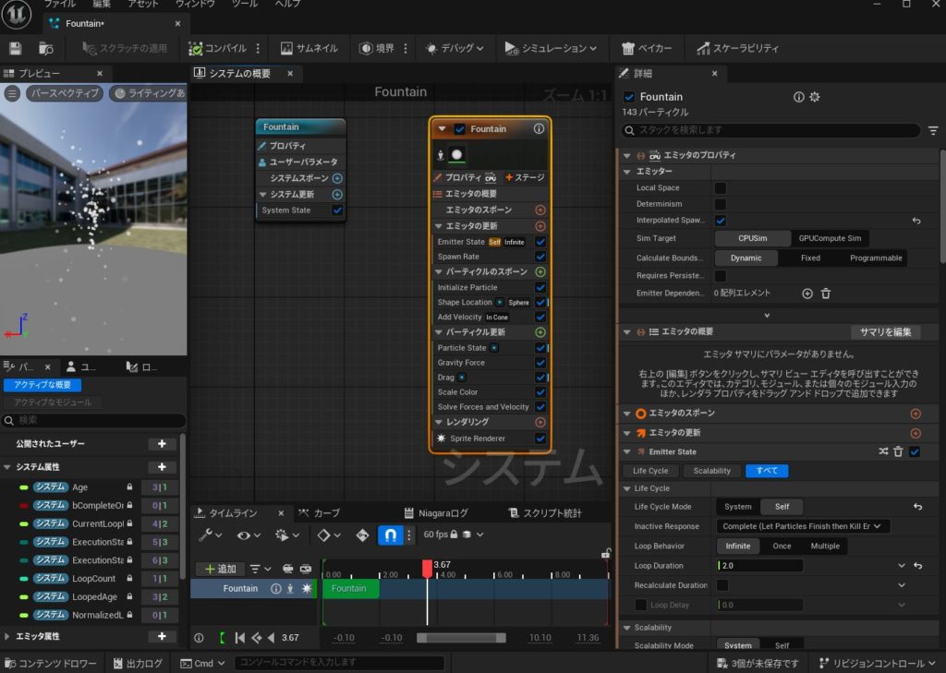
Task: Delete the Emitter State module via trash icon
Action: (898, 451)
